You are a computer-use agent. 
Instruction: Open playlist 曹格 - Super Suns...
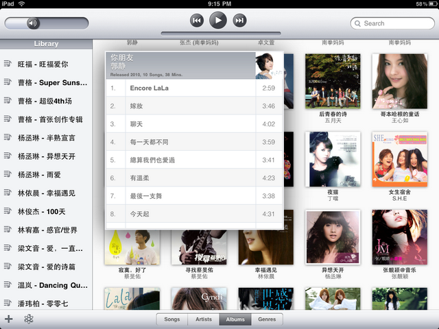tap(46, 82)
